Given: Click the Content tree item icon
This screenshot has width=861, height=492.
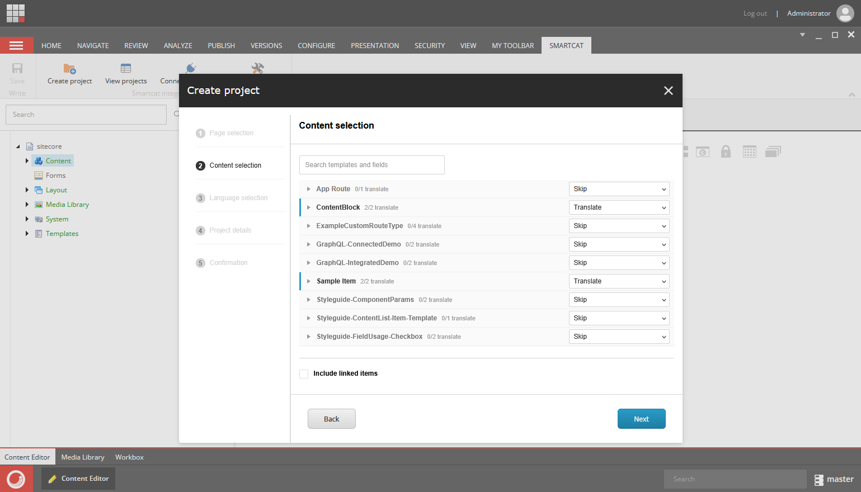Looking at the screenshot, I should [39, 161].
